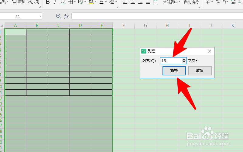The height and width of the screenshot is (152, 243).
Task: Toggle italic formatting
Action: [x=55, y=2]
